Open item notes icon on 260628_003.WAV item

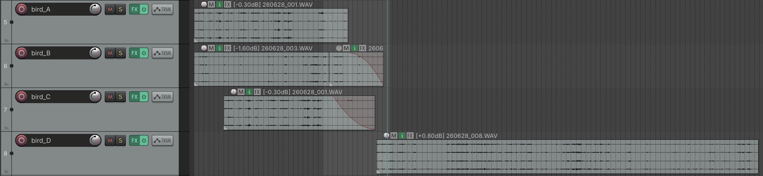click(220, 48)
